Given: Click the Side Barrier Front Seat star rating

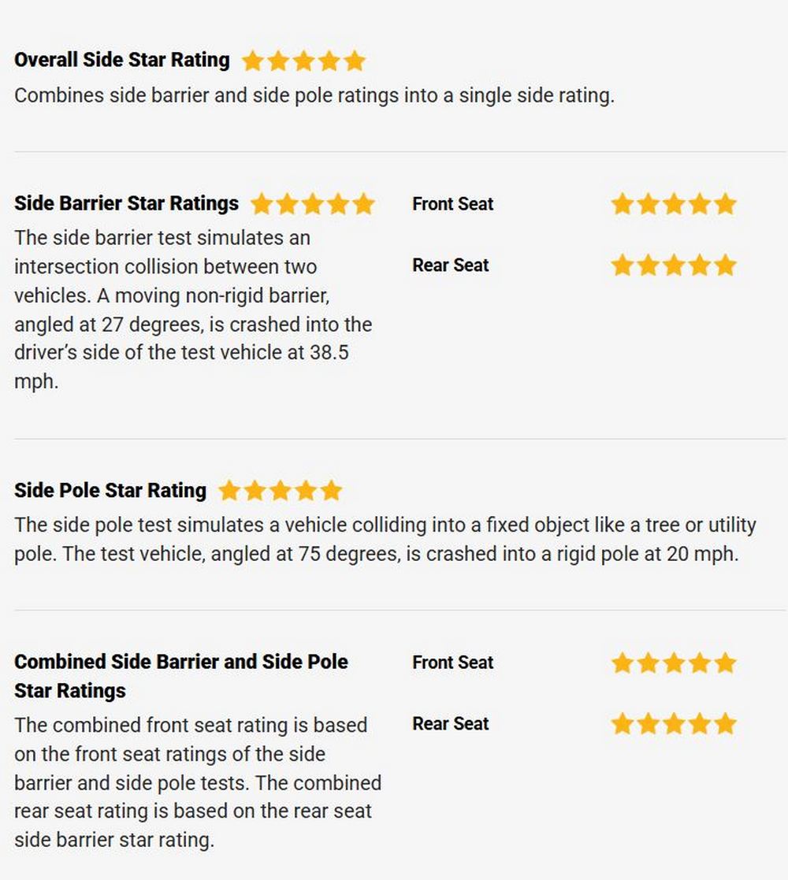Looking at the screenshot, I should 674,204.
